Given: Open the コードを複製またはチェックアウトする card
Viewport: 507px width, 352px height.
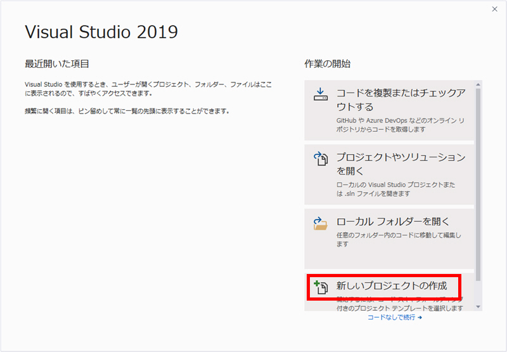Looking at the screenshot, I should click(x=389, y=110).
